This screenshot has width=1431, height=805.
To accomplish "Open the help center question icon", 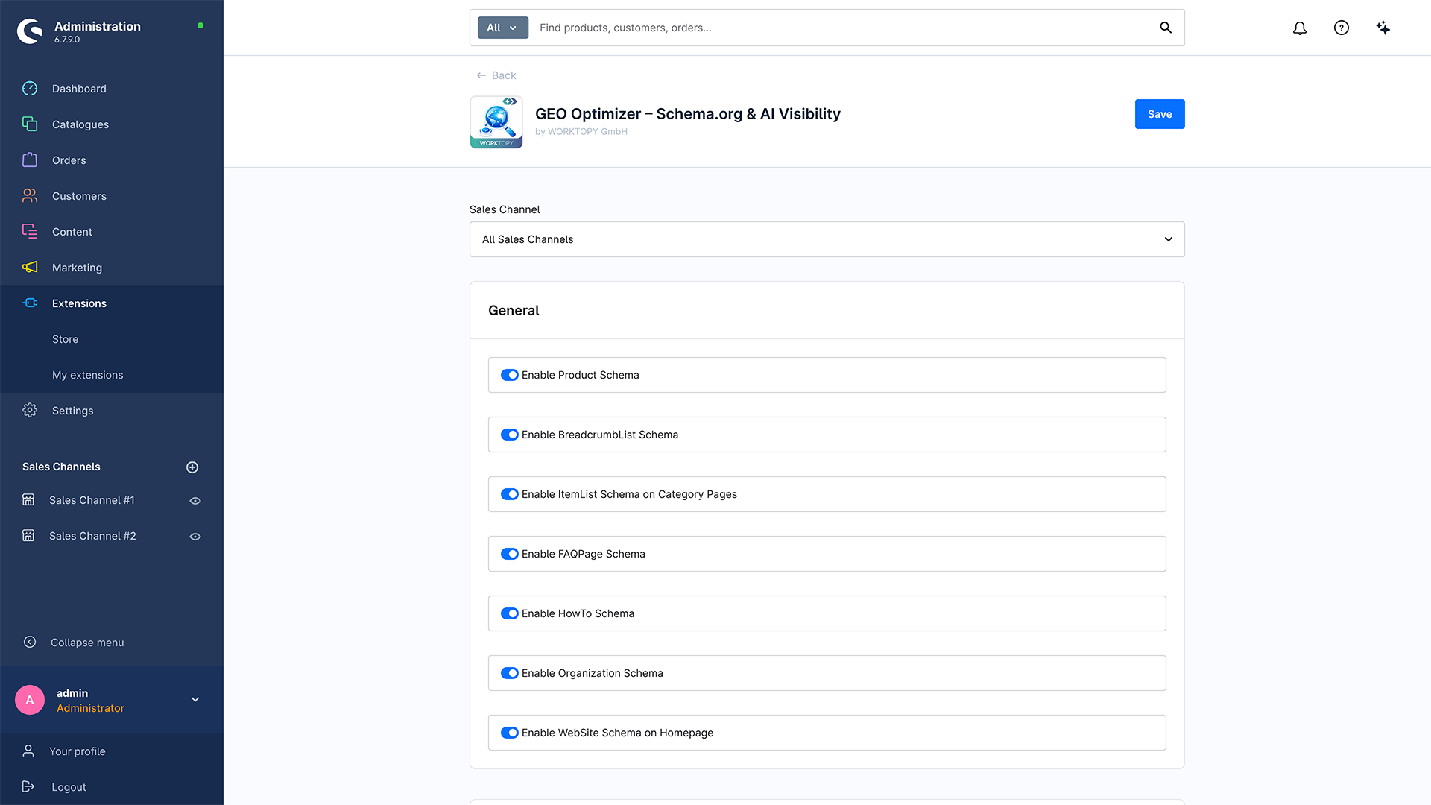I will point(1342,28).
